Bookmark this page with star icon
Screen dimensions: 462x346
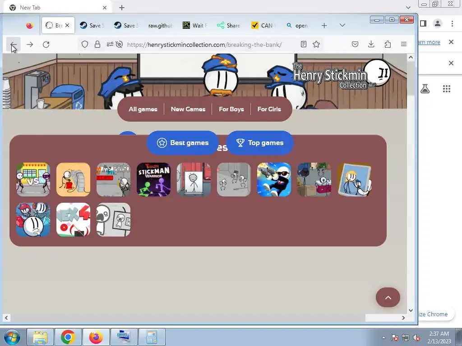(x=316, y=44)
